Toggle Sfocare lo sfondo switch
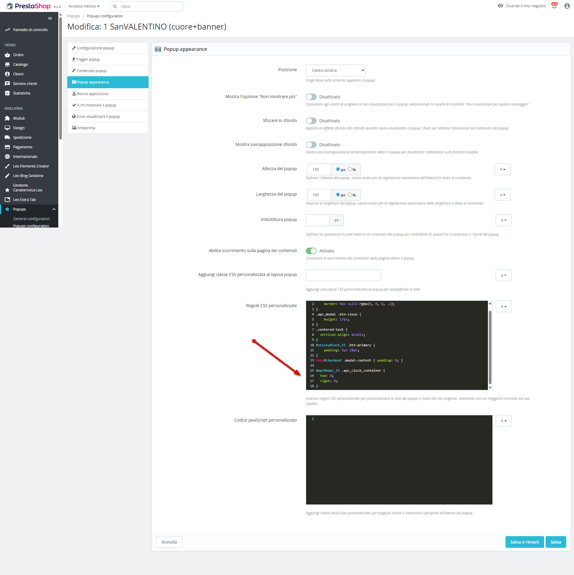Viewport: 574px width, 575px height. [x=311, y=121]
